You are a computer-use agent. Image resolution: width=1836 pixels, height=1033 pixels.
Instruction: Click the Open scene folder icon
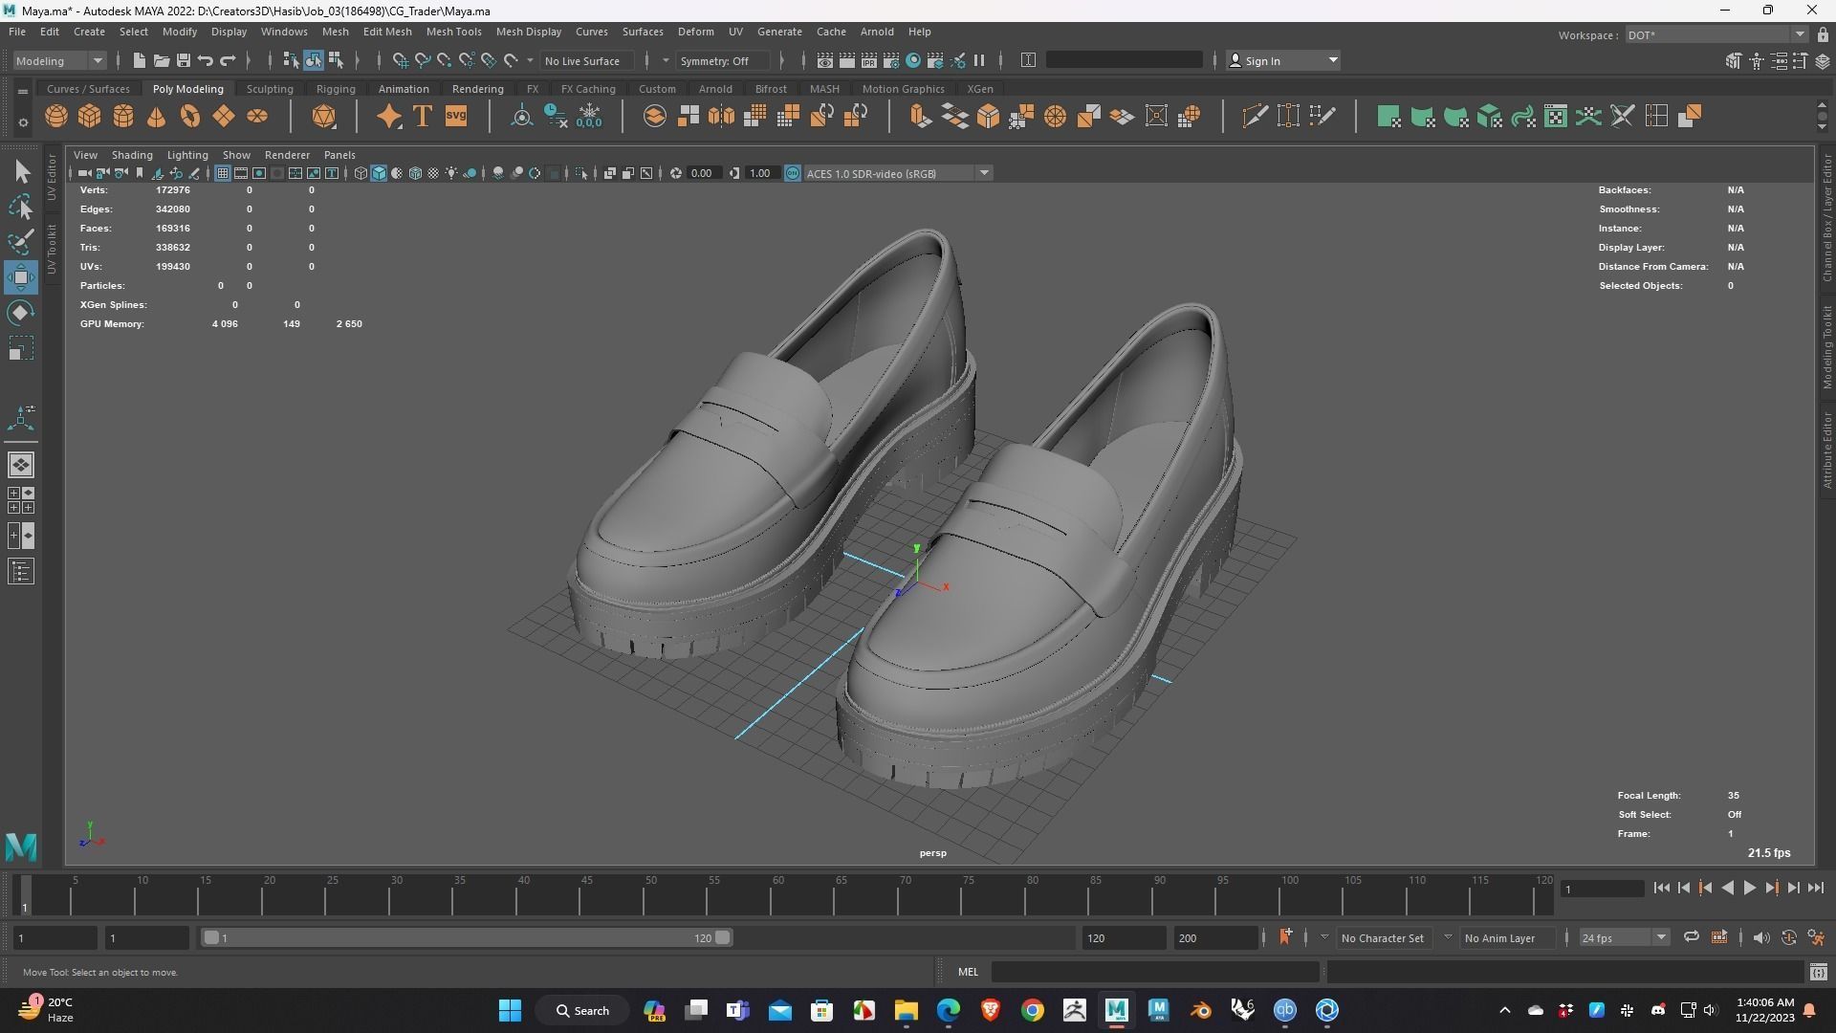click(x=162, y=60)
